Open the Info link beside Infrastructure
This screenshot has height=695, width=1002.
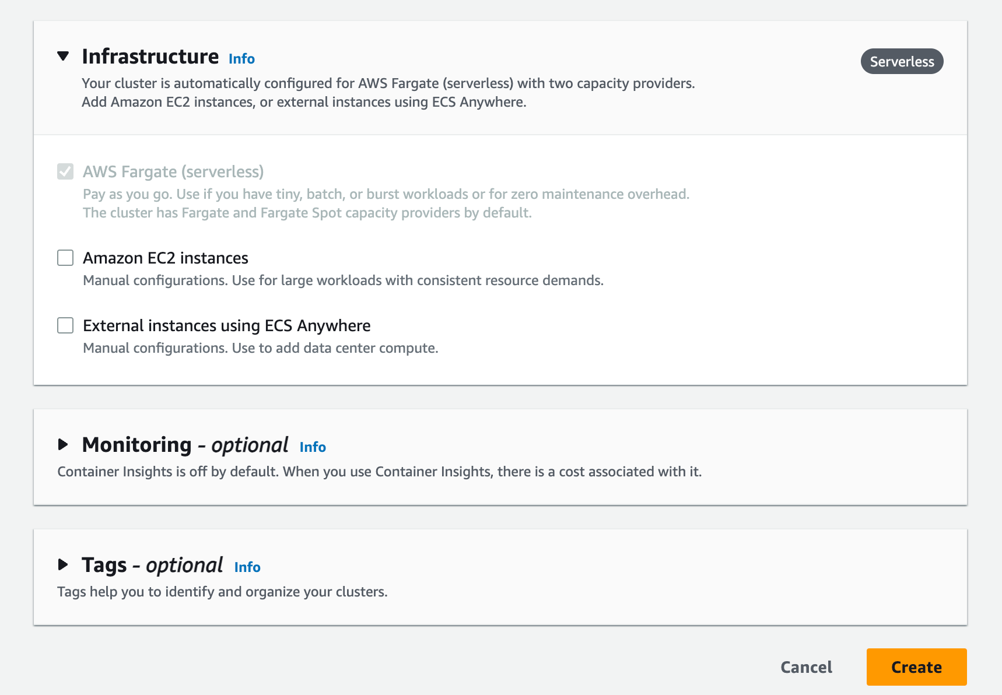point(241,59)
